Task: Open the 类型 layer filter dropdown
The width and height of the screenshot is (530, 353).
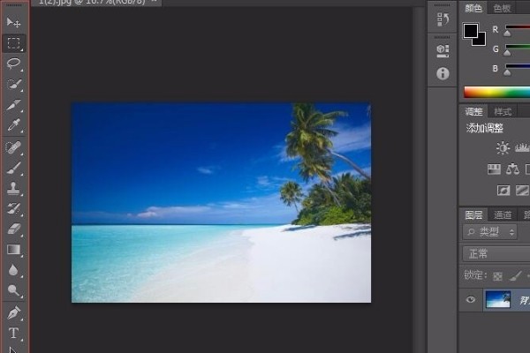Action: click(x=489, y=232)
